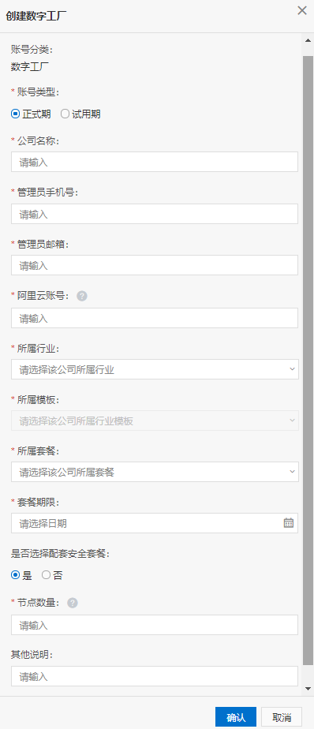Focus the 管理员手机号 input field

pos(155,214)
